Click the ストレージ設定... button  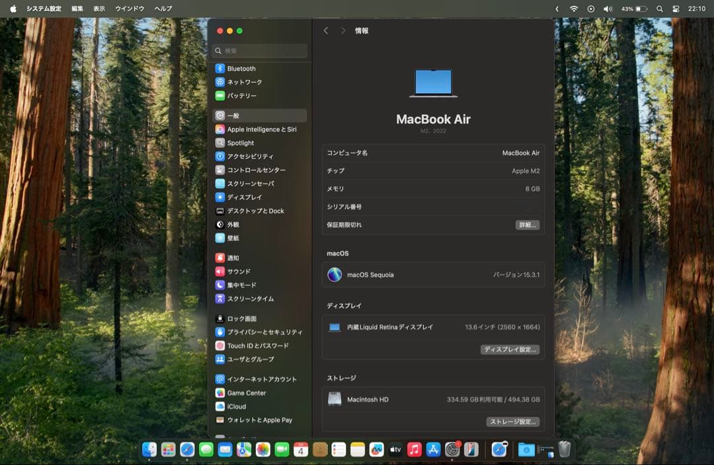click(x=513, y=421)
